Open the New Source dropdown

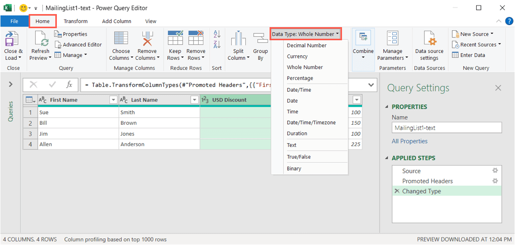(472, 34)
